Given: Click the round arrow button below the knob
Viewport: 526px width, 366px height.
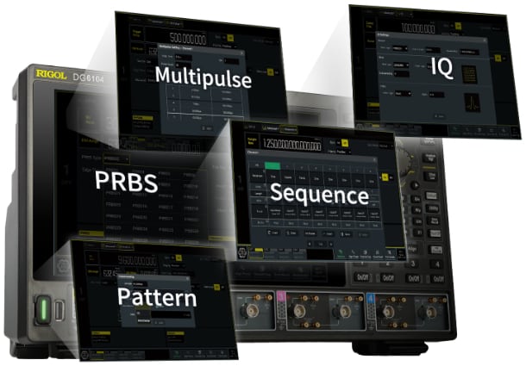Looking at the screenshot, I should 415,185.
